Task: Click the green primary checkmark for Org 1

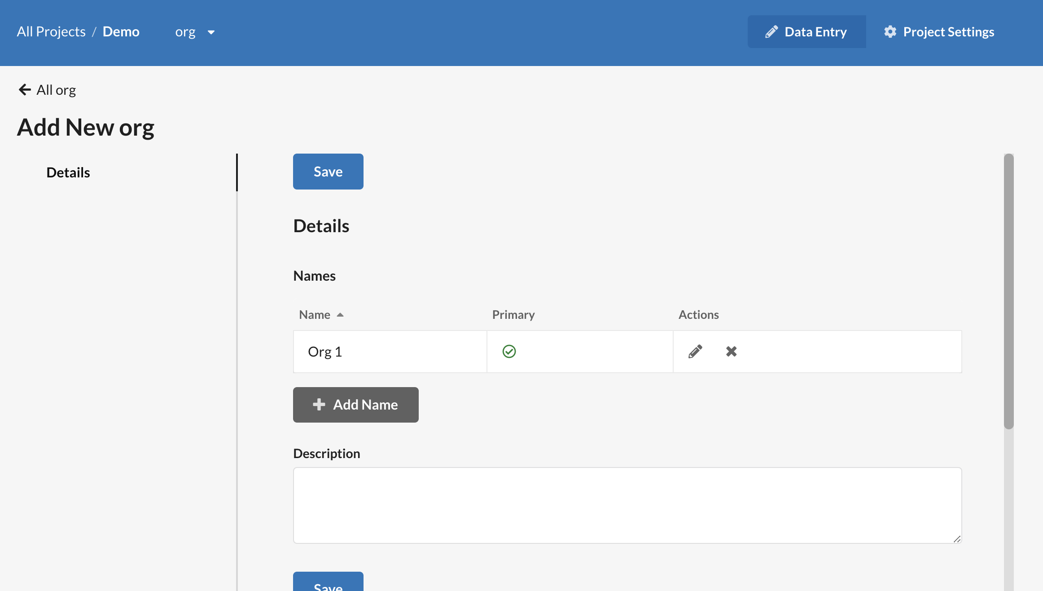Action: [509, 351]
